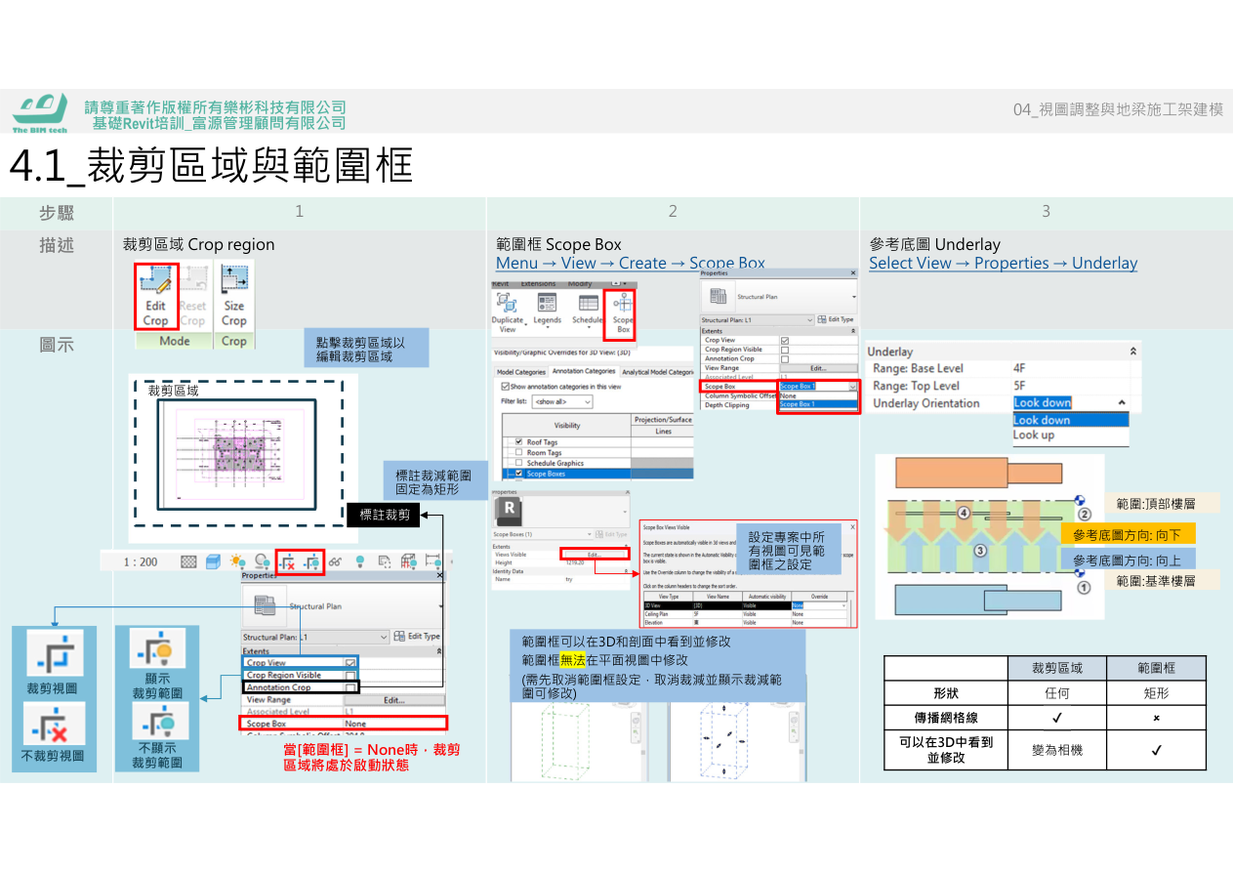Click the 1 : 200 view scale
The height and width of the screenshot is (872, 1233).
tap(141, 561)
